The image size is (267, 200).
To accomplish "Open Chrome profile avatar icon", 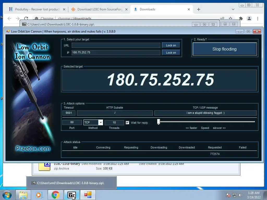I will click(x=249, y=18).
